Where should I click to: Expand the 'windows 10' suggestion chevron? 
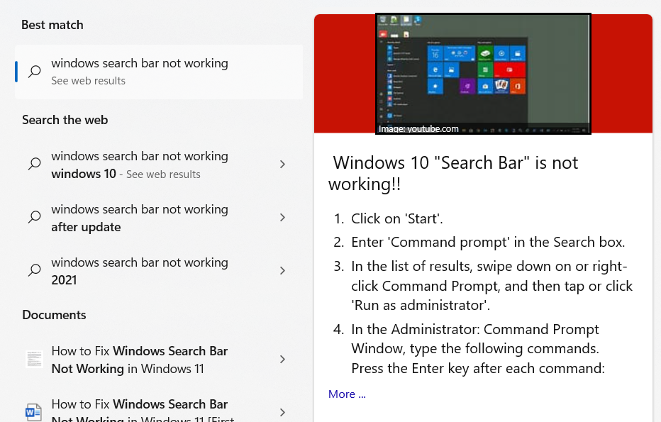282,165
